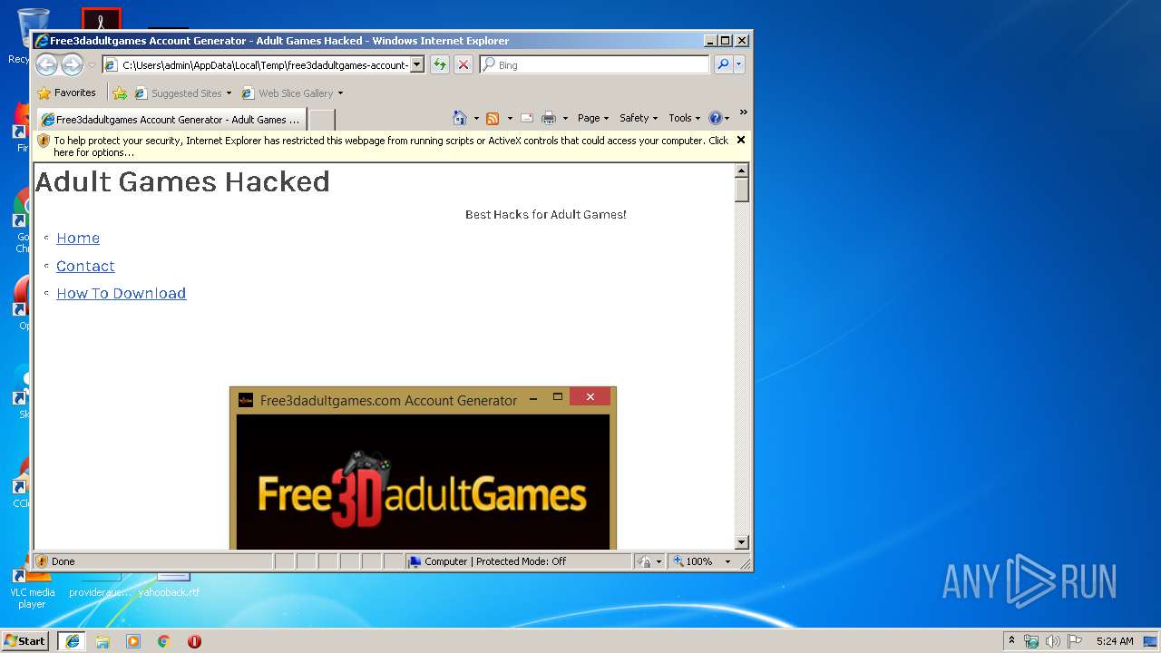Expand the Home button dropdown arrow
This screenshot has width=1161, height=653.
[x=476, y=118]
